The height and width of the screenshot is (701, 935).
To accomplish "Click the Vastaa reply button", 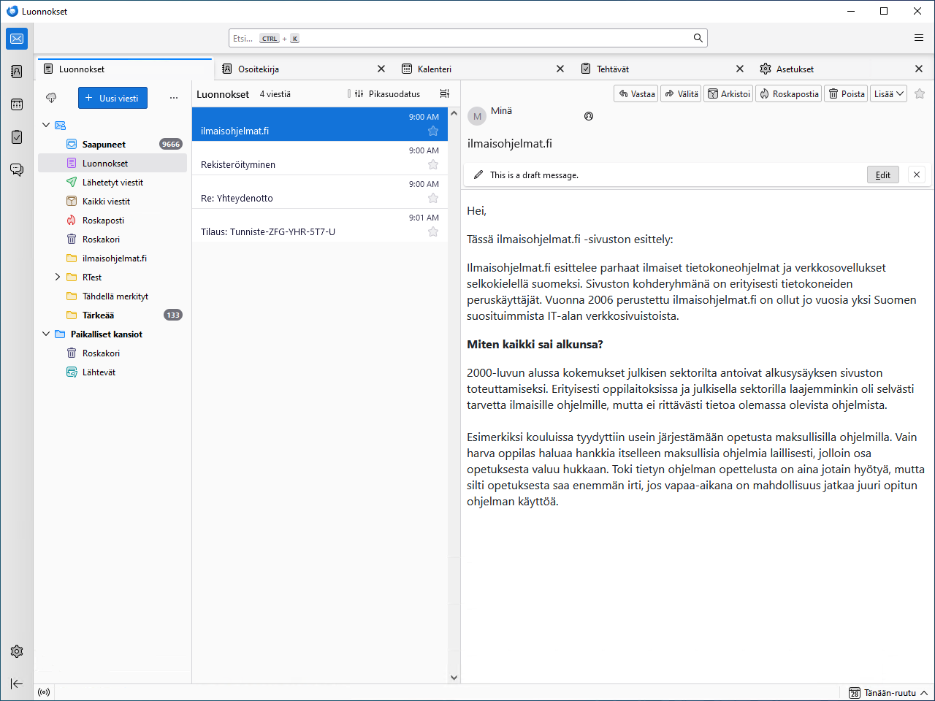I will 636,93.
